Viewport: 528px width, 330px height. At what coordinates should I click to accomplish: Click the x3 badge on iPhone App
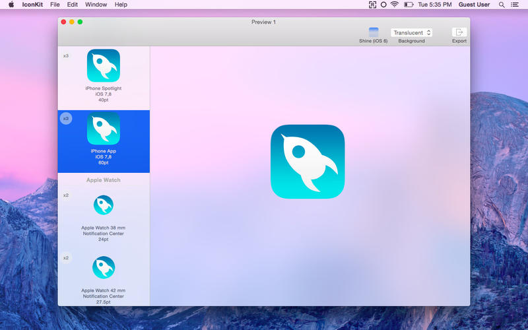[x=66, y=119]
